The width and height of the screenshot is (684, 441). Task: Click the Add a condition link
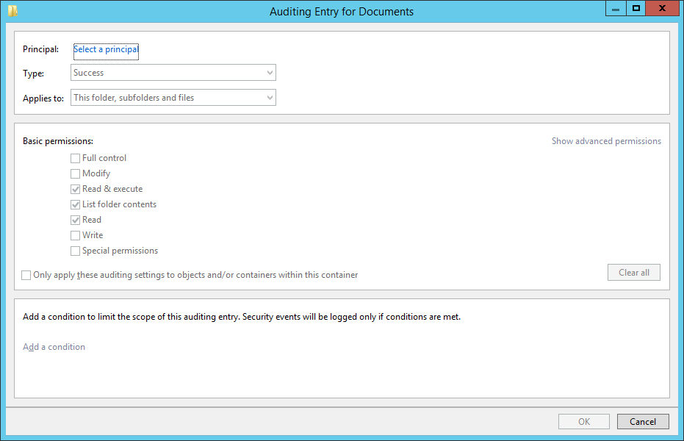tap(54, 347)
